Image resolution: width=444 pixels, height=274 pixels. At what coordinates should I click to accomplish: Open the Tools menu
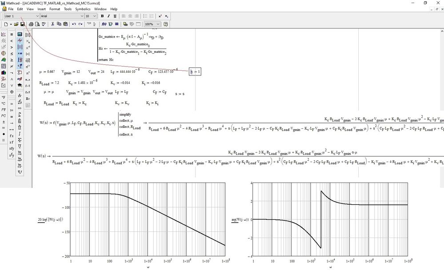tap(68, 9)
